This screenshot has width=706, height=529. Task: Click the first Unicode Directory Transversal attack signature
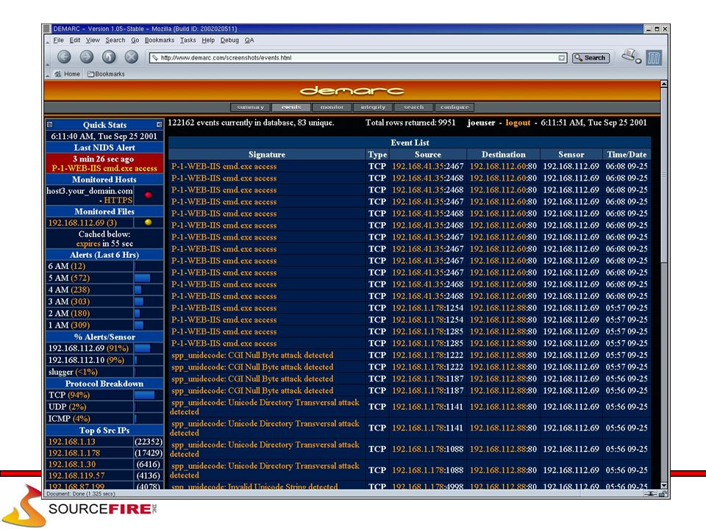(x=265, y=406)
